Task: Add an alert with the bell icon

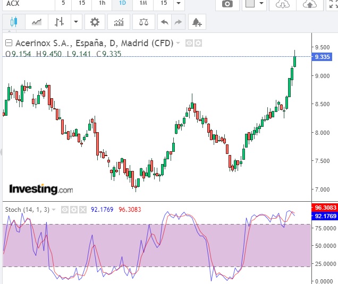Action: coord(197,22)
